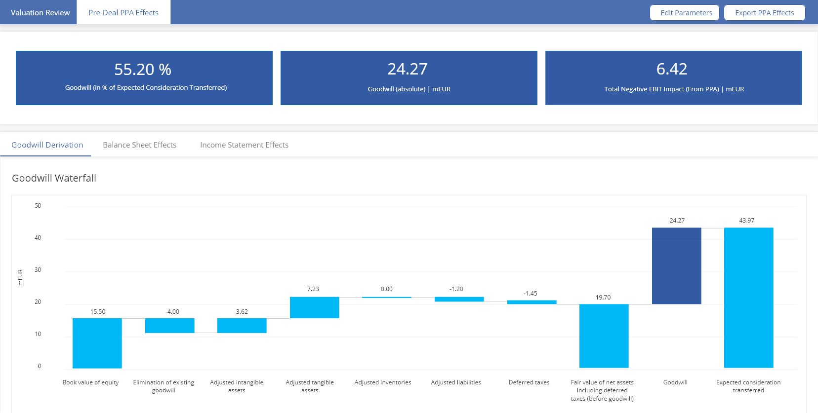Select the Adjusted liabilities bar
The width and height of the screenshot is (818, 413).
[459, 299]
